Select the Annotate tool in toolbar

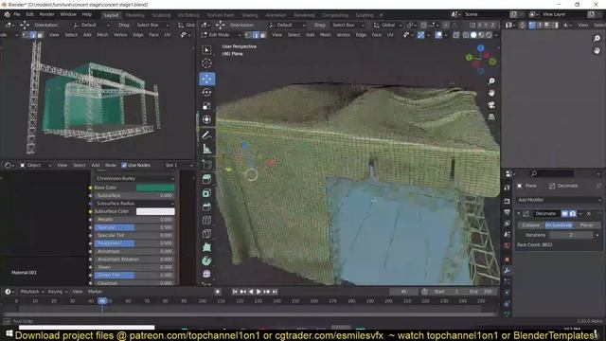click(x=206, y=135)
